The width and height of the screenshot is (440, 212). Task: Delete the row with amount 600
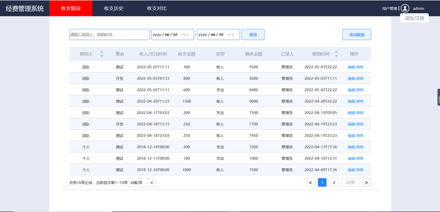[360, 90]
